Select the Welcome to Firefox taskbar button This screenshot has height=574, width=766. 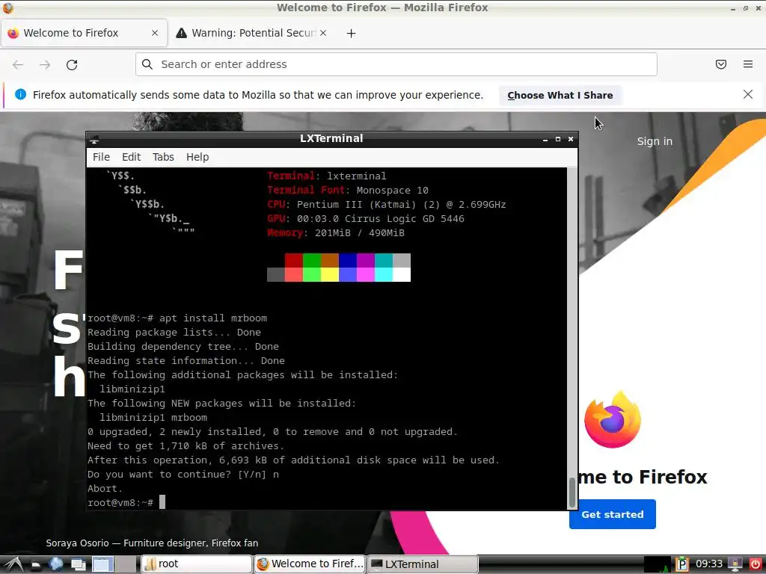pos(310,564)
